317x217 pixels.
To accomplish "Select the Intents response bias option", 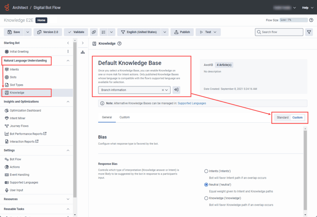I will pyautogui.click(x=206, y=171).
